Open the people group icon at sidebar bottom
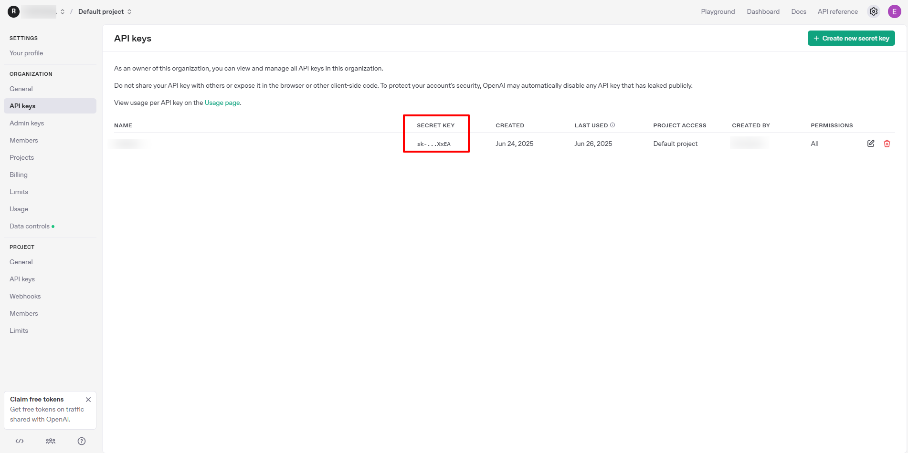Screen dimensions: 908x453 click(51, 441)
